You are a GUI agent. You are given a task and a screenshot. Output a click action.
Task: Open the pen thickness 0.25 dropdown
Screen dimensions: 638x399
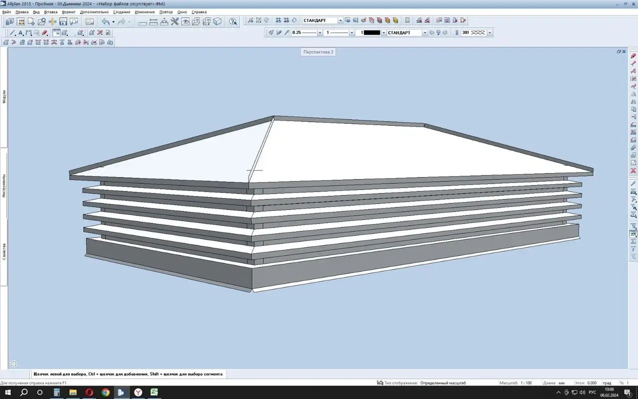tap(320, 33)
